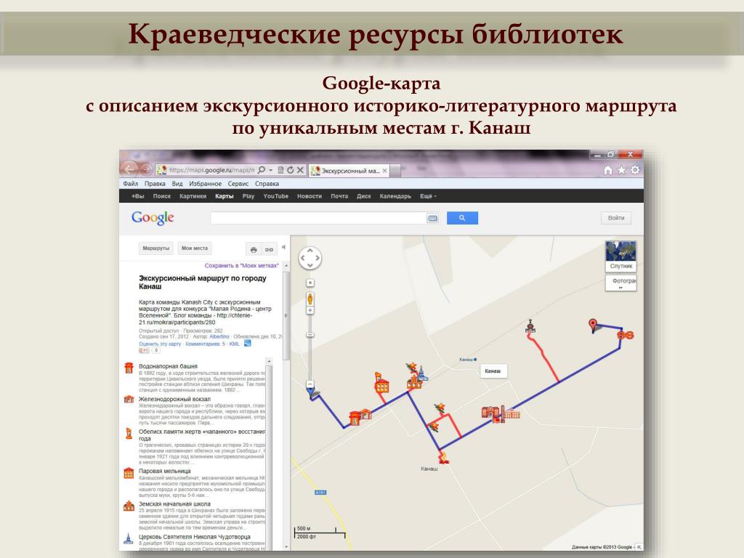Open the Вид menu
Viewport: 744px width, 558px height.
coord(177,184)
